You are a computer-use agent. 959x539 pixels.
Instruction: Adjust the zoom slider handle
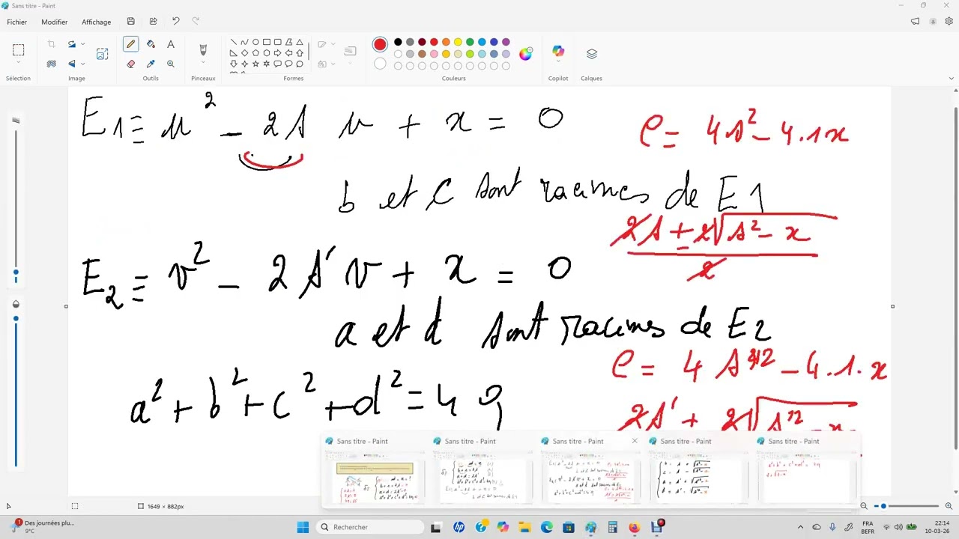click(x=883, y=506)
